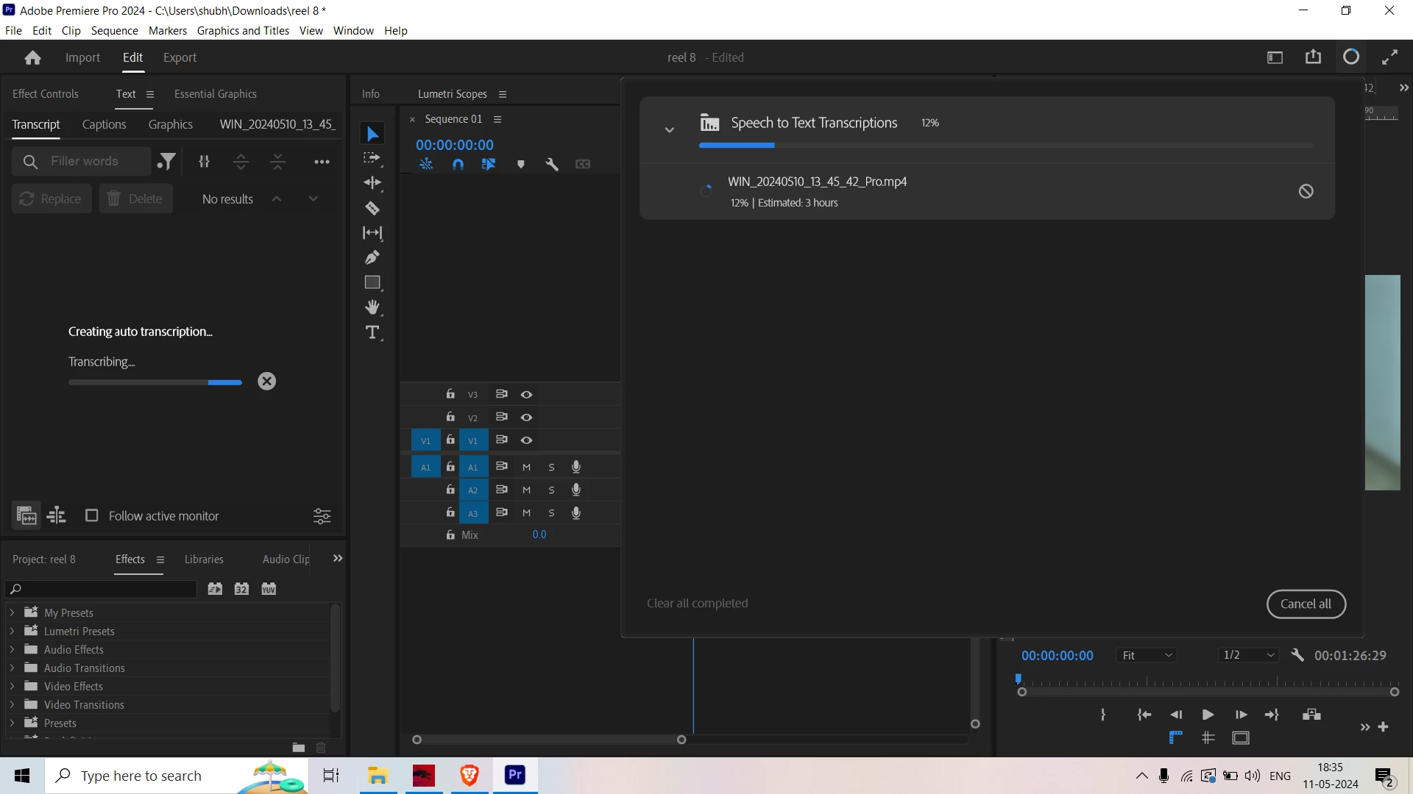Click the Export workspace link
1413x794 pixels.
[x=180, y=57]
